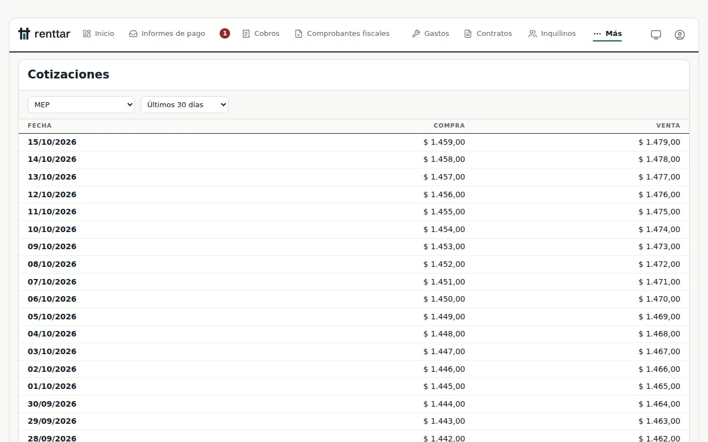
Task: Click the venta value $ 1.477,00
Action: tap(659, 177)
